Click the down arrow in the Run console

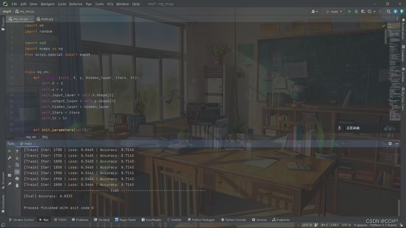tap(17, 158)
